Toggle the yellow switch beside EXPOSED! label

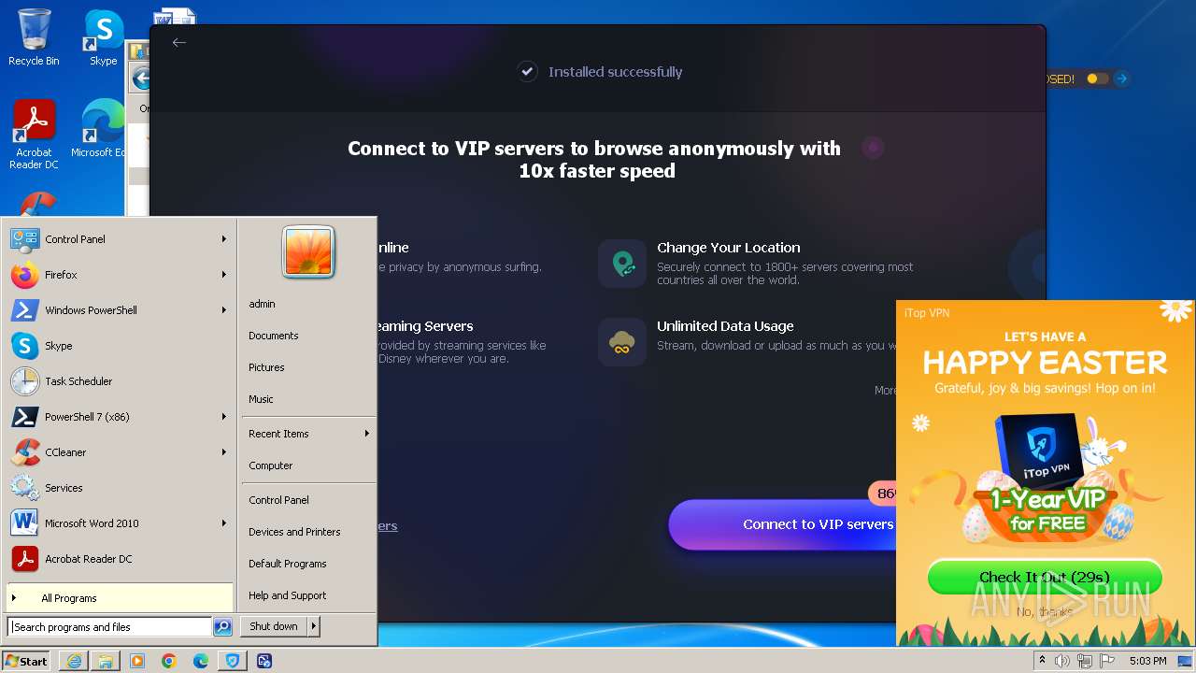(x=1097, y=79)
